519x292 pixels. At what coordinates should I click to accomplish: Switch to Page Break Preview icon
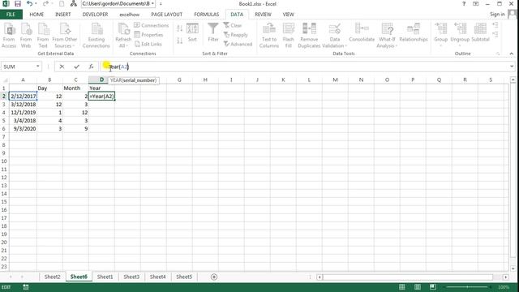click(432, 287)
